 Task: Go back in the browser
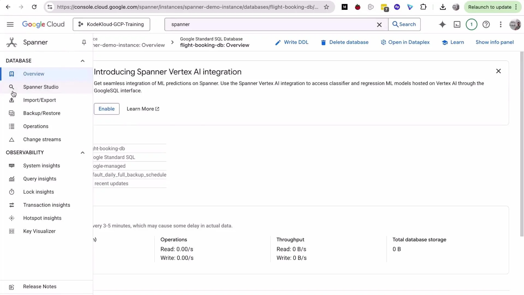[8, 7]
